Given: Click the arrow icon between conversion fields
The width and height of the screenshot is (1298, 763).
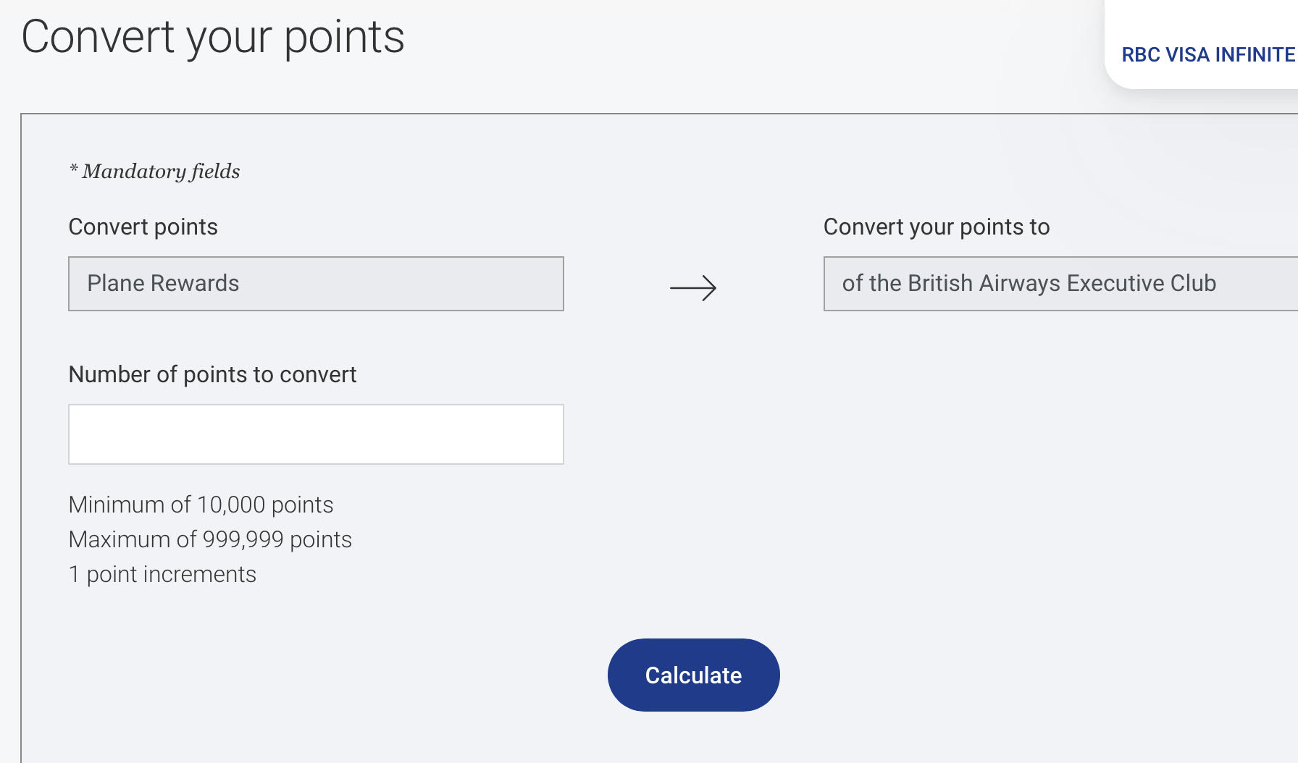Looking at the screenshot, I should (693, 287).
